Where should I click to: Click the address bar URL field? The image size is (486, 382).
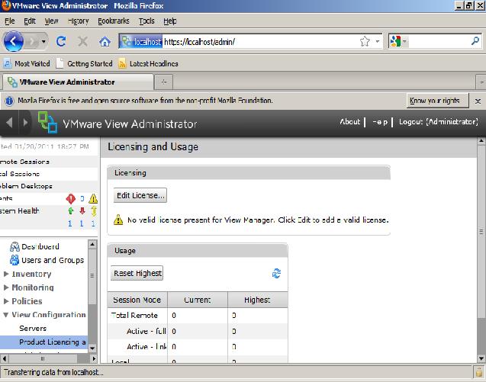[x=259, y=41]
